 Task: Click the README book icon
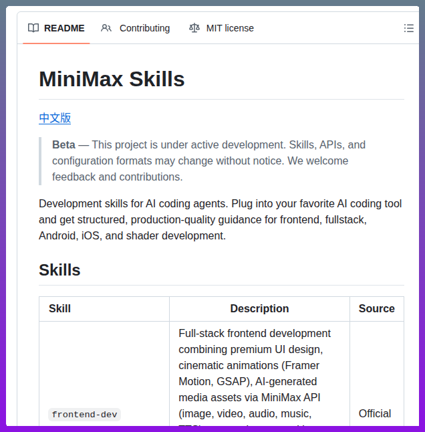coord(33,28)
